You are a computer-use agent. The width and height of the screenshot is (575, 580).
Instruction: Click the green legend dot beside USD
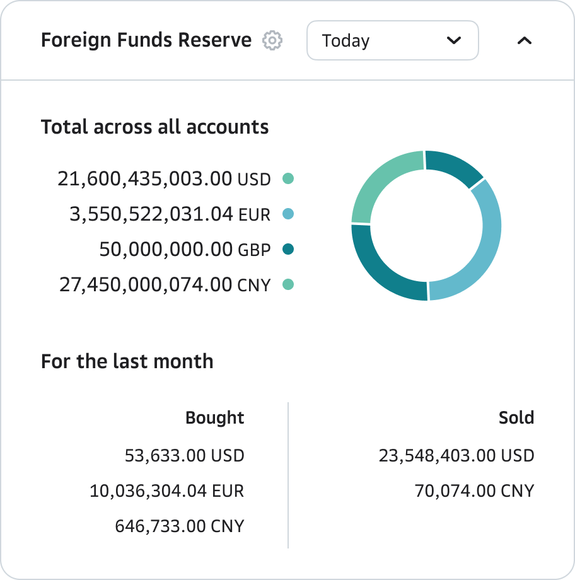[288, 179]
